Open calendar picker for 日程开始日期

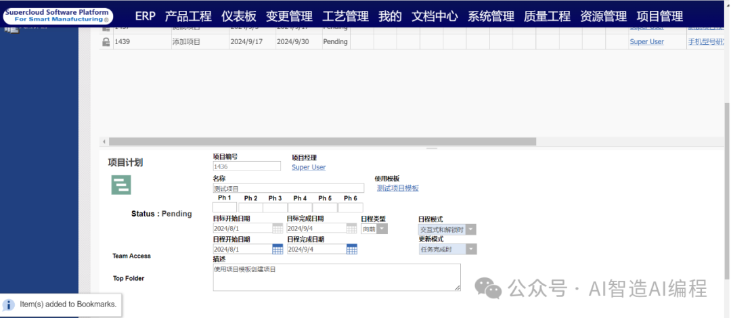tap(278, 249)
